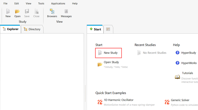Select the Start tab
198x110 pixels.
click(x=95, y=29)
